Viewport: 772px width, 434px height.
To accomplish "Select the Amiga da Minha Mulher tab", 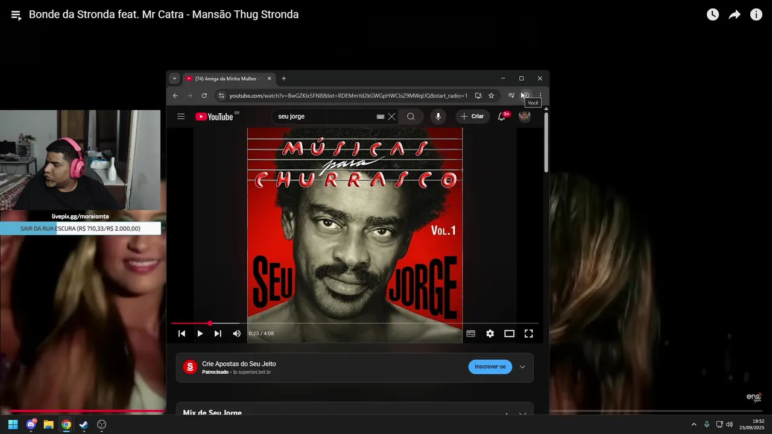I will (x=226, y=78).
